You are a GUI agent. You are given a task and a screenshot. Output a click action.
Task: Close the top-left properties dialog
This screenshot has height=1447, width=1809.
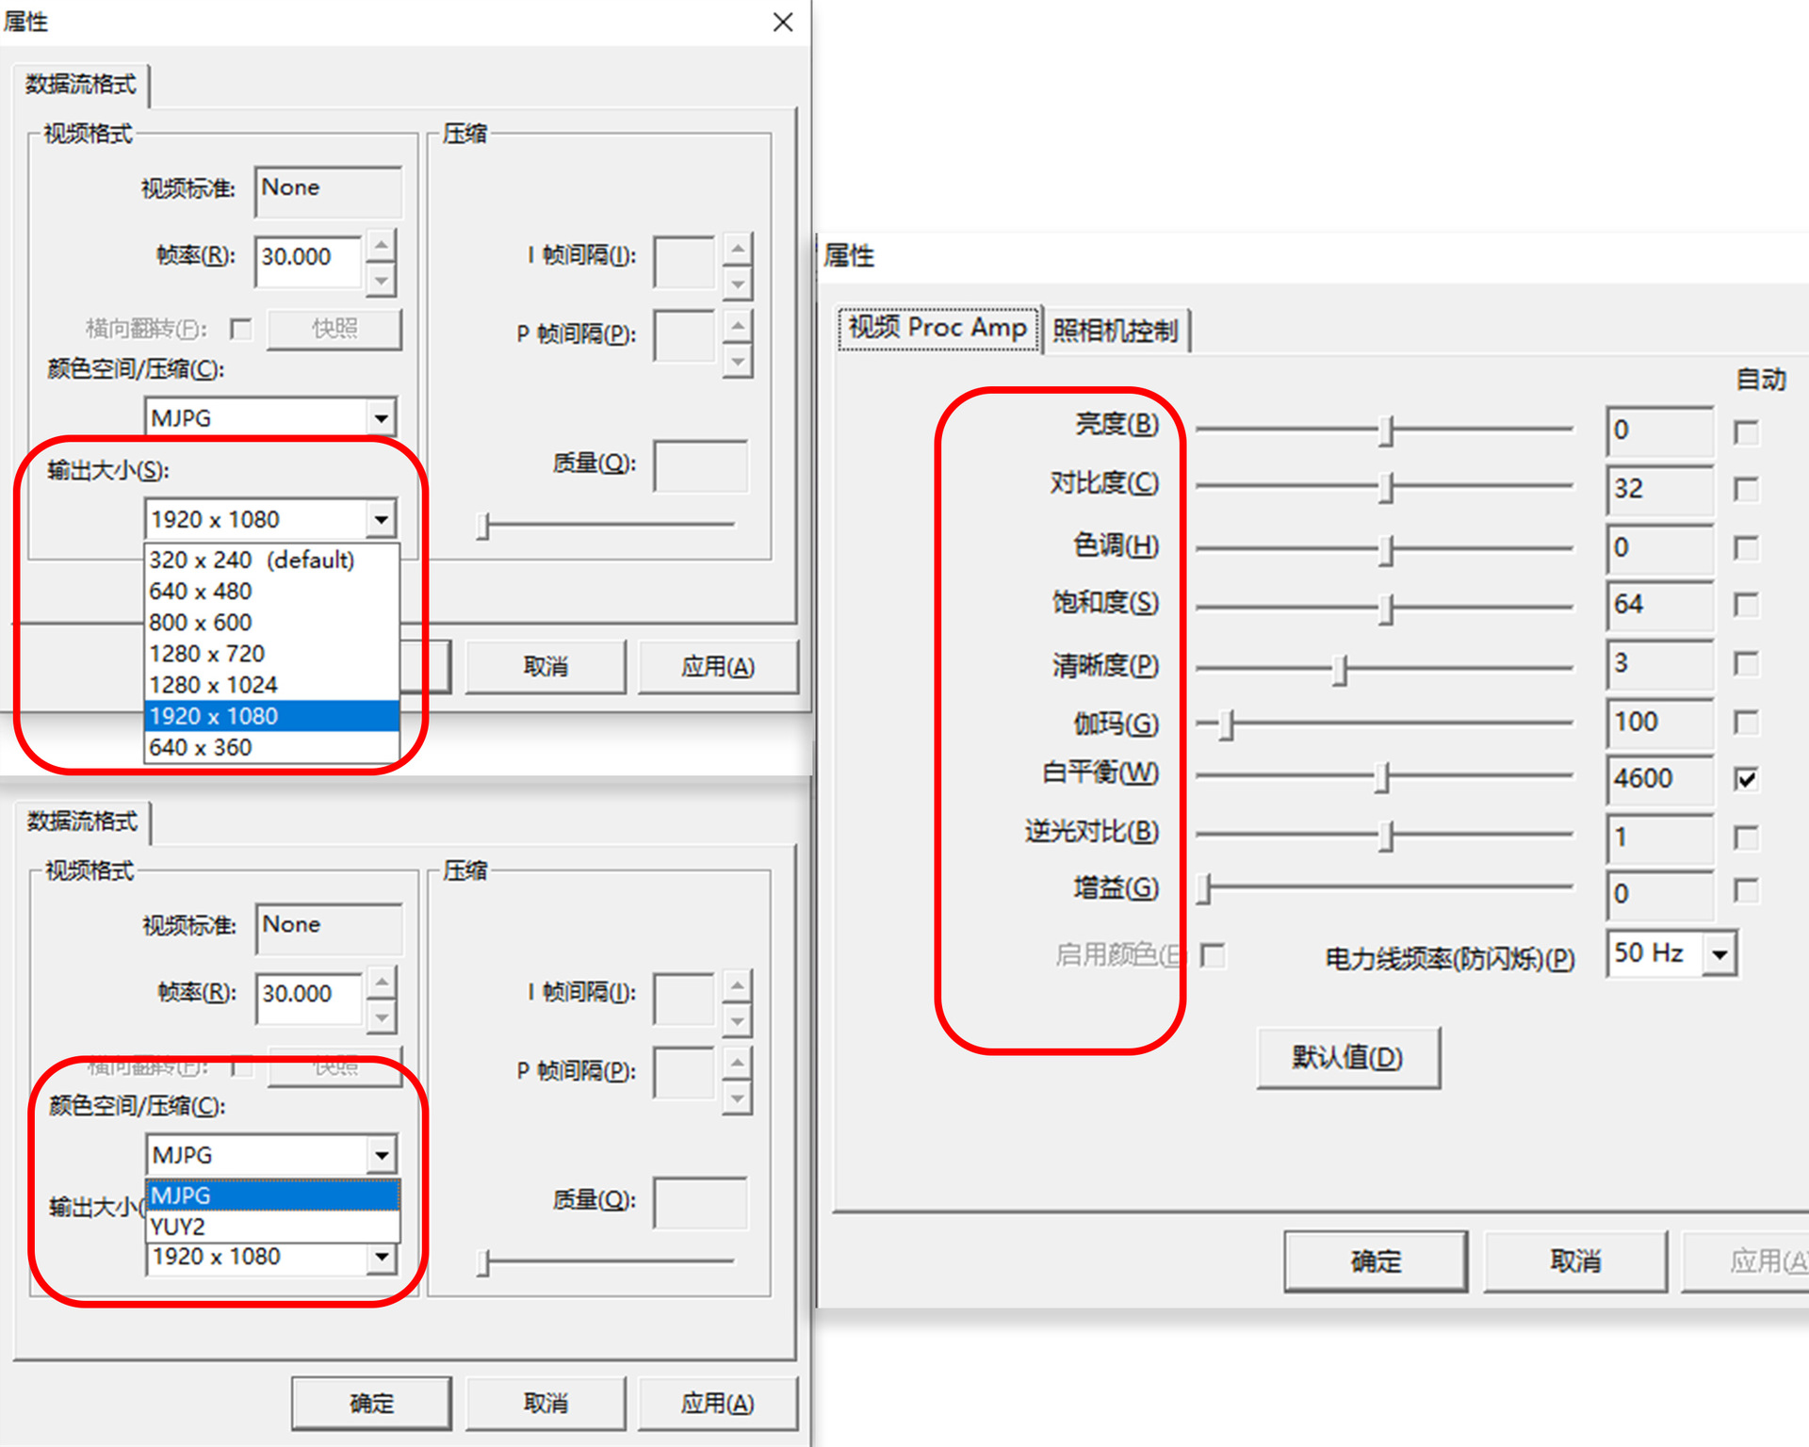(x=783, y=22)
